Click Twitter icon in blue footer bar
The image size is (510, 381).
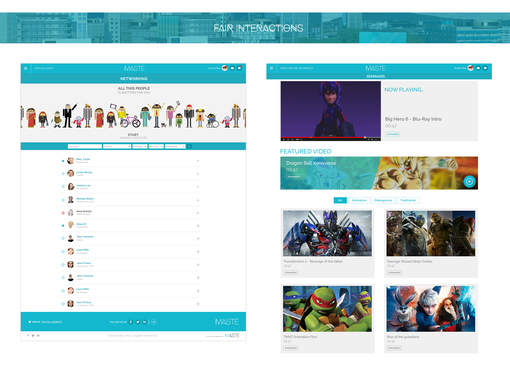pos(138,322)
